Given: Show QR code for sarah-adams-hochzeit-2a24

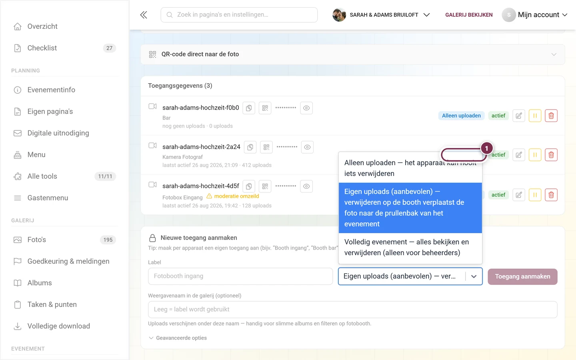Looking at the screenshot, I should click(266, 147).
